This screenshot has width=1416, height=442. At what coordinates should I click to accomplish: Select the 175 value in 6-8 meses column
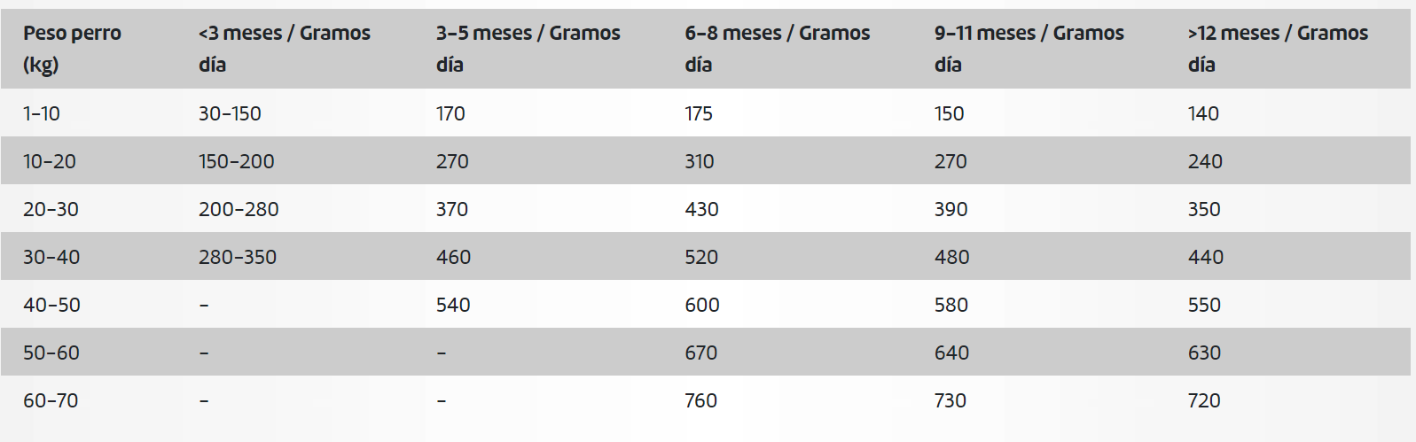point(699,113)
